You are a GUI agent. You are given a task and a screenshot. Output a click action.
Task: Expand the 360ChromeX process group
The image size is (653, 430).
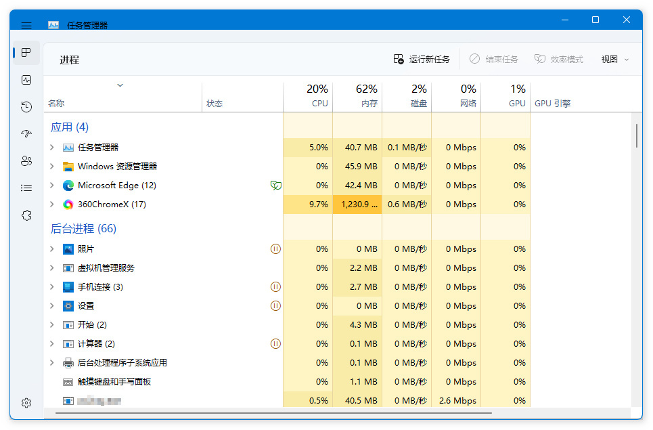[x=52, y=205]
